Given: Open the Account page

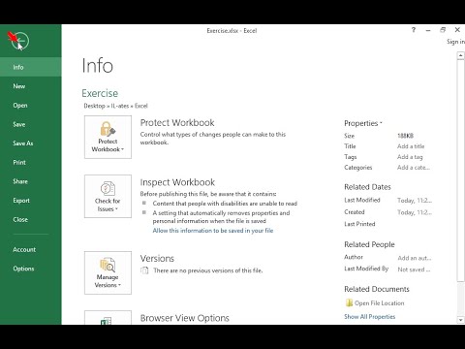Looking at the screenshot, I should coord(31,249).
